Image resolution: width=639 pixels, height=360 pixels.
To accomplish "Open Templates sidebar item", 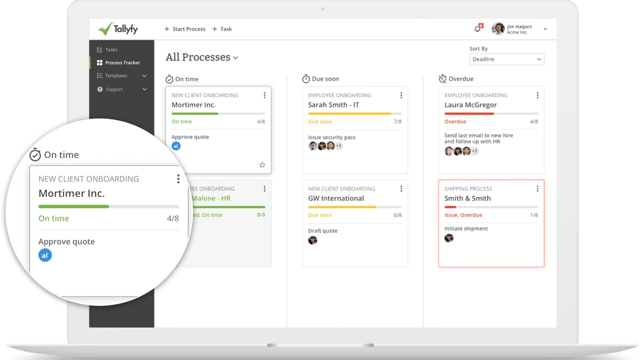I will (x=116, y=75).
